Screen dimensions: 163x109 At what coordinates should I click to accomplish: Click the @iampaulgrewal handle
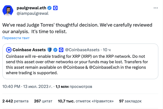[32, 13]
